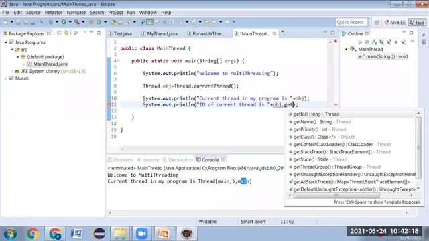The image size is (429, 241).
Task: Click the Open Perspective icon
Action: [377, 23]
